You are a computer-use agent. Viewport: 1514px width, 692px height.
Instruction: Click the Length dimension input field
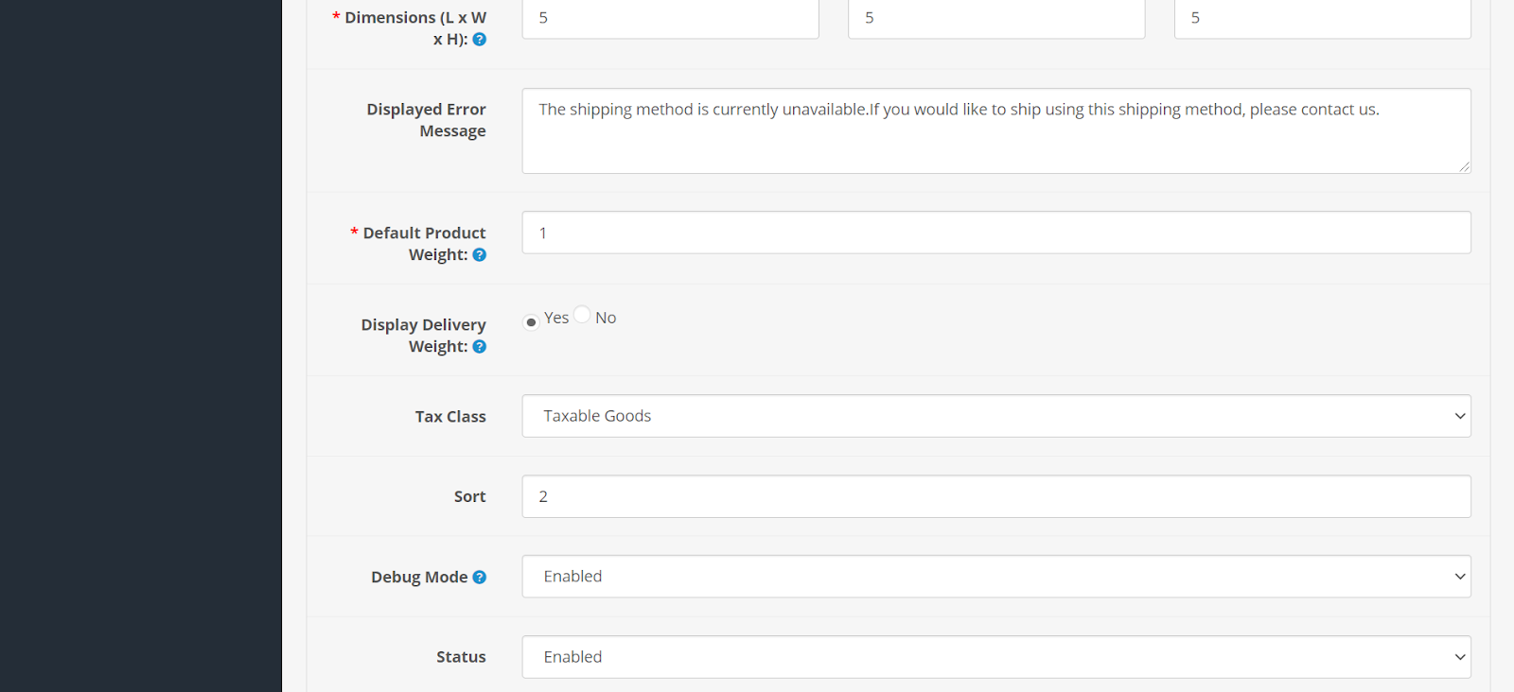click(x=670, y=18)
